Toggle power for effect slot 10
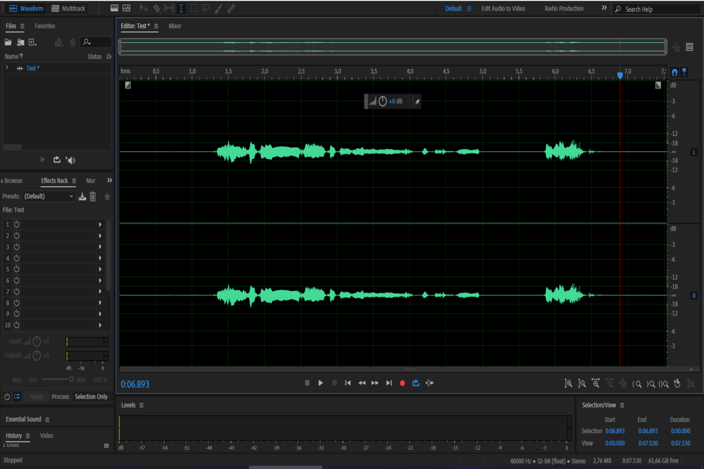Image resolution: width=704 pixels, height=469 pixels. click(x=16, y=325)
